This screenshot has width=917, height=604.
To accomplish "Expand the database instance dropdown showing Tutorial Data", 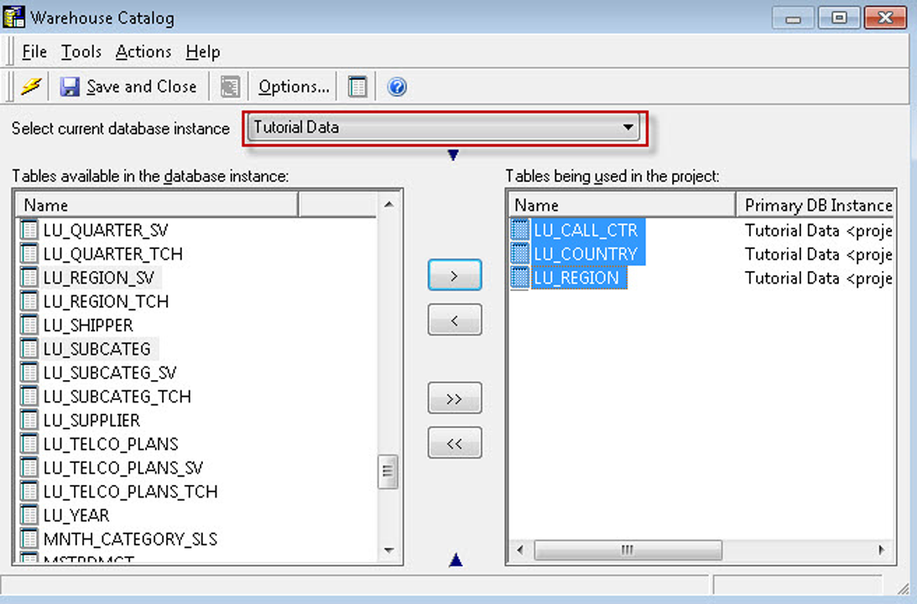I will [444, 128].
